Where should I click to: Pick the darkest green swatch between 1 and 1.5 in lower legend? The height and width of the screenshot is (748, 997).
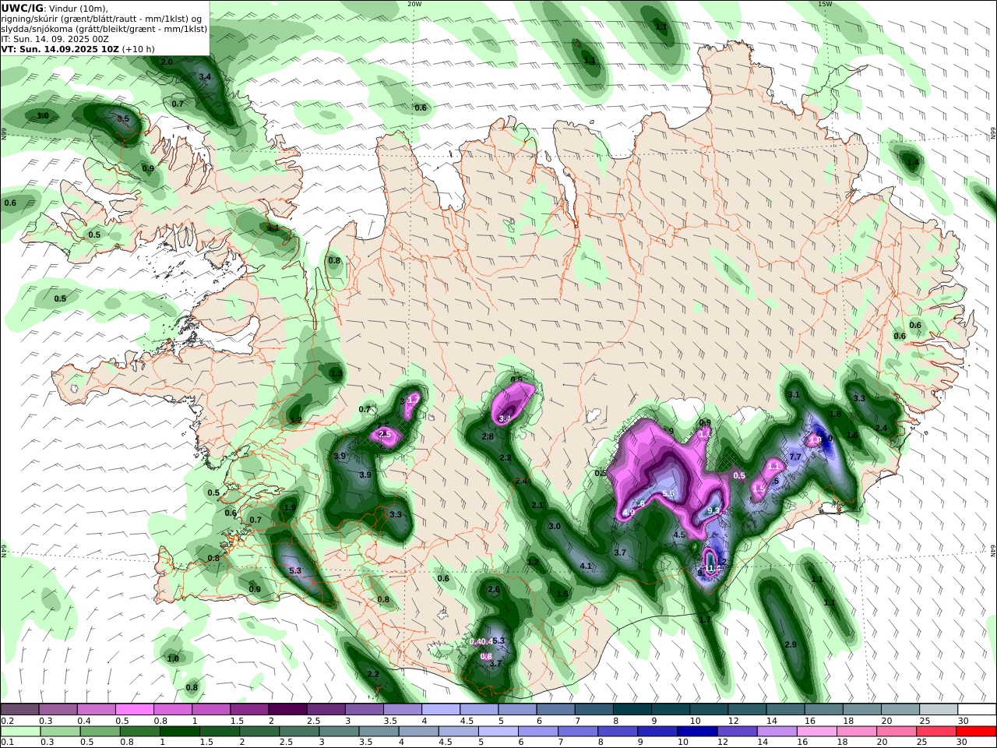coord(179,731)
